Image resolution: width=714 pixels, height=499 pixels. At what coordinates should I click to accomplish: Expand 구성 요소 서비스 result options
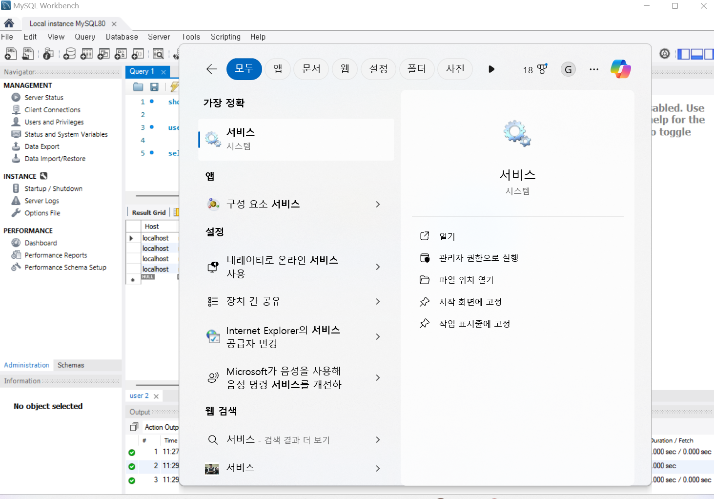coord(378,204)
